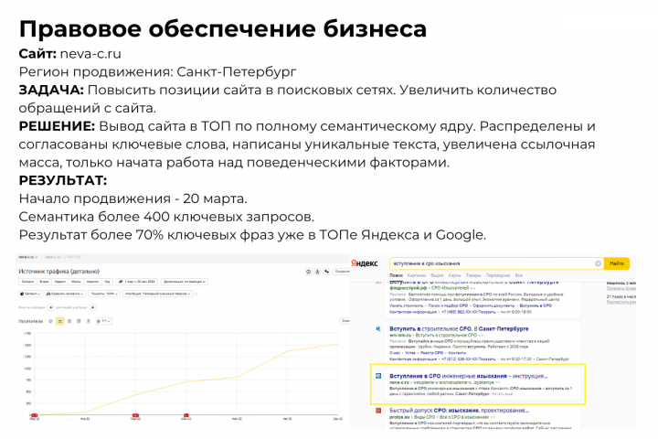The height and width of the screenshot is (439, 658).
Task: Open the Видео tab in Yandex
Action: coord(437,275)
